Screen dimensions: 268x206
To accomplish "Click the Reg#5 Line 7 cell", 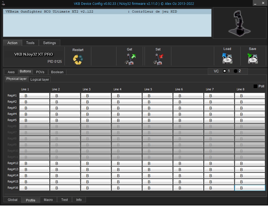I will coord(219,120).
